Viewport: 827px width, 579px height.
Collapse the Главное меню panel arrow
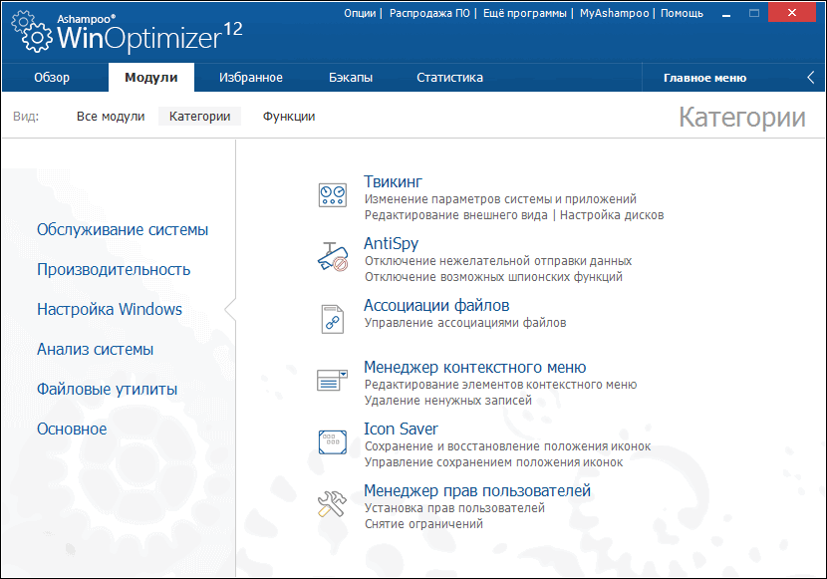(811, 78)
